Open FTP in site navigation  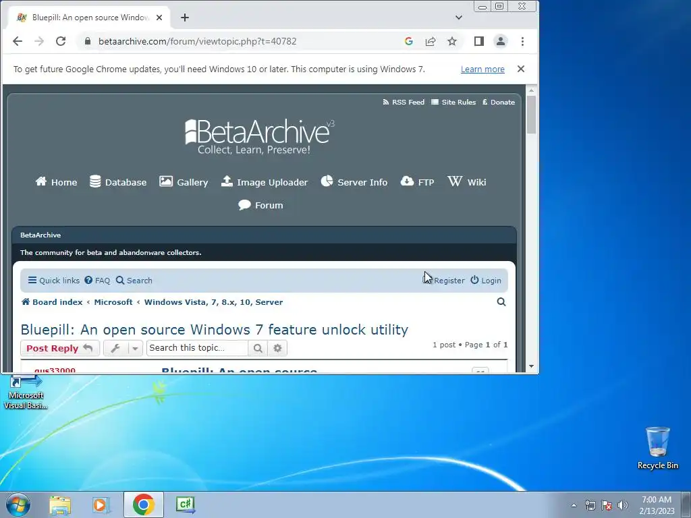point(417,182)
